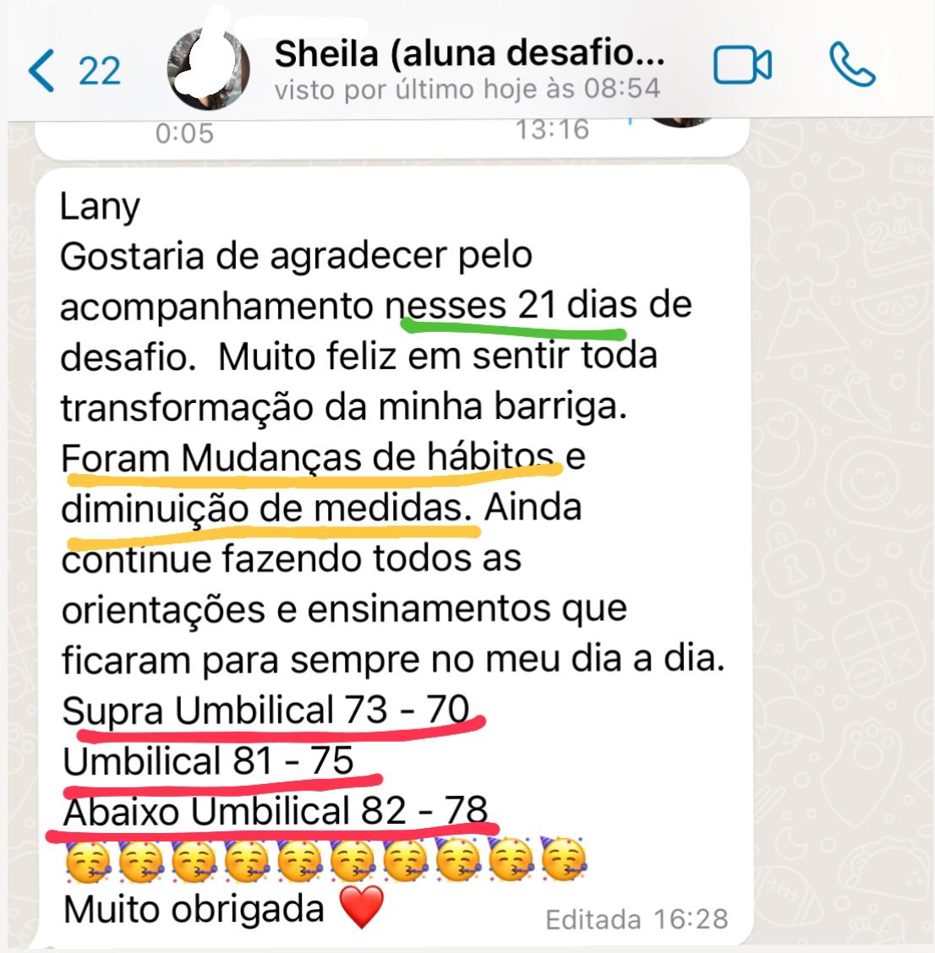Select the 'Supra Umbilical 73 - 70' line
This screenshot has height=953, width=935.
pos(265,710)
